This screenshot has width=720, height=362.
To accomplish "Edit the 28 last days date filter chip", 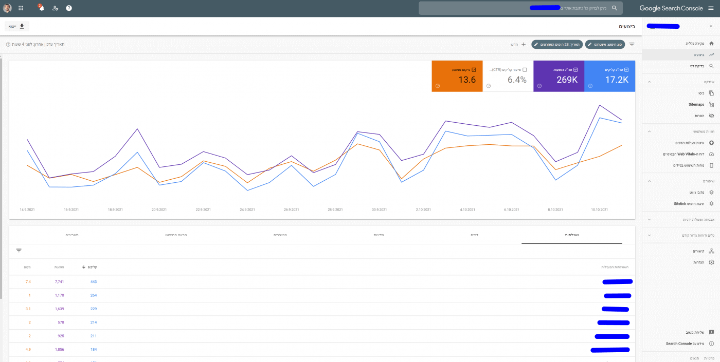I will [556, 45].
